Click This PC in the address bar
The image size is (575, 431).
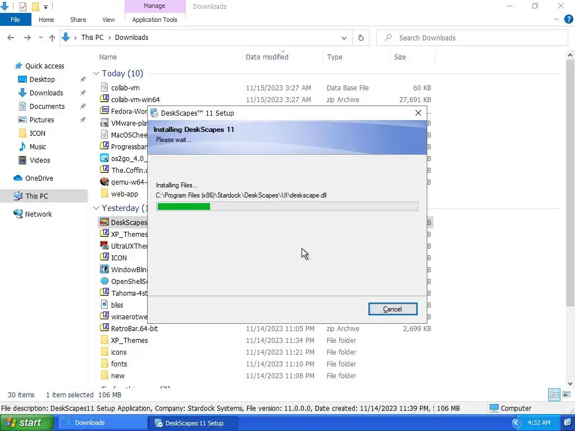[93, 38]
